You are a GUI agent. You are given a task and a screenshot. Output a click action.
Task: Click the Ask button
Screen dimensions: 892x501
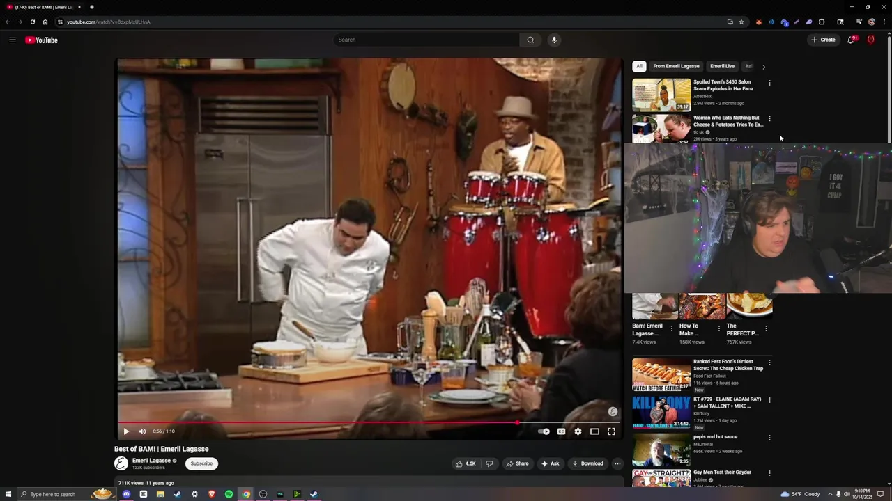click(x=550, y=463)
